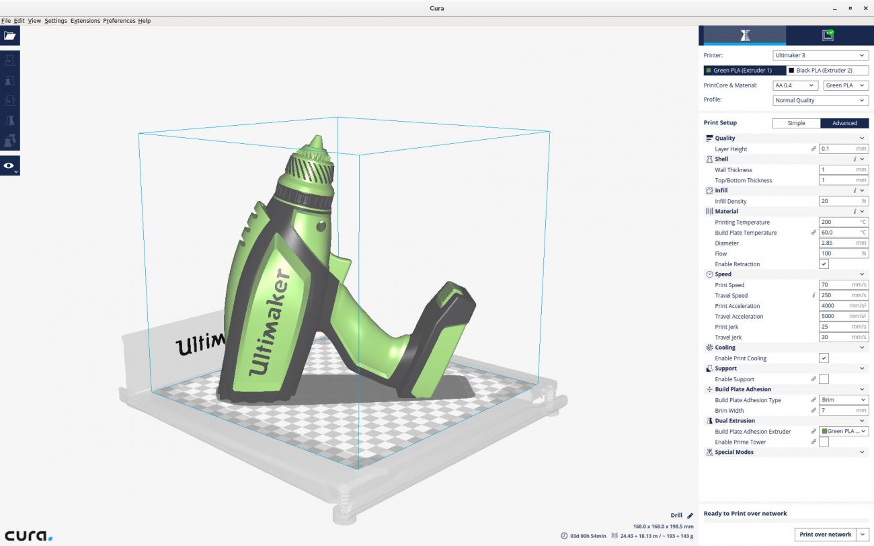This screenshot has height=546, width=874.
Task: Click the Brim Width input field
Action: pos(844,410)
